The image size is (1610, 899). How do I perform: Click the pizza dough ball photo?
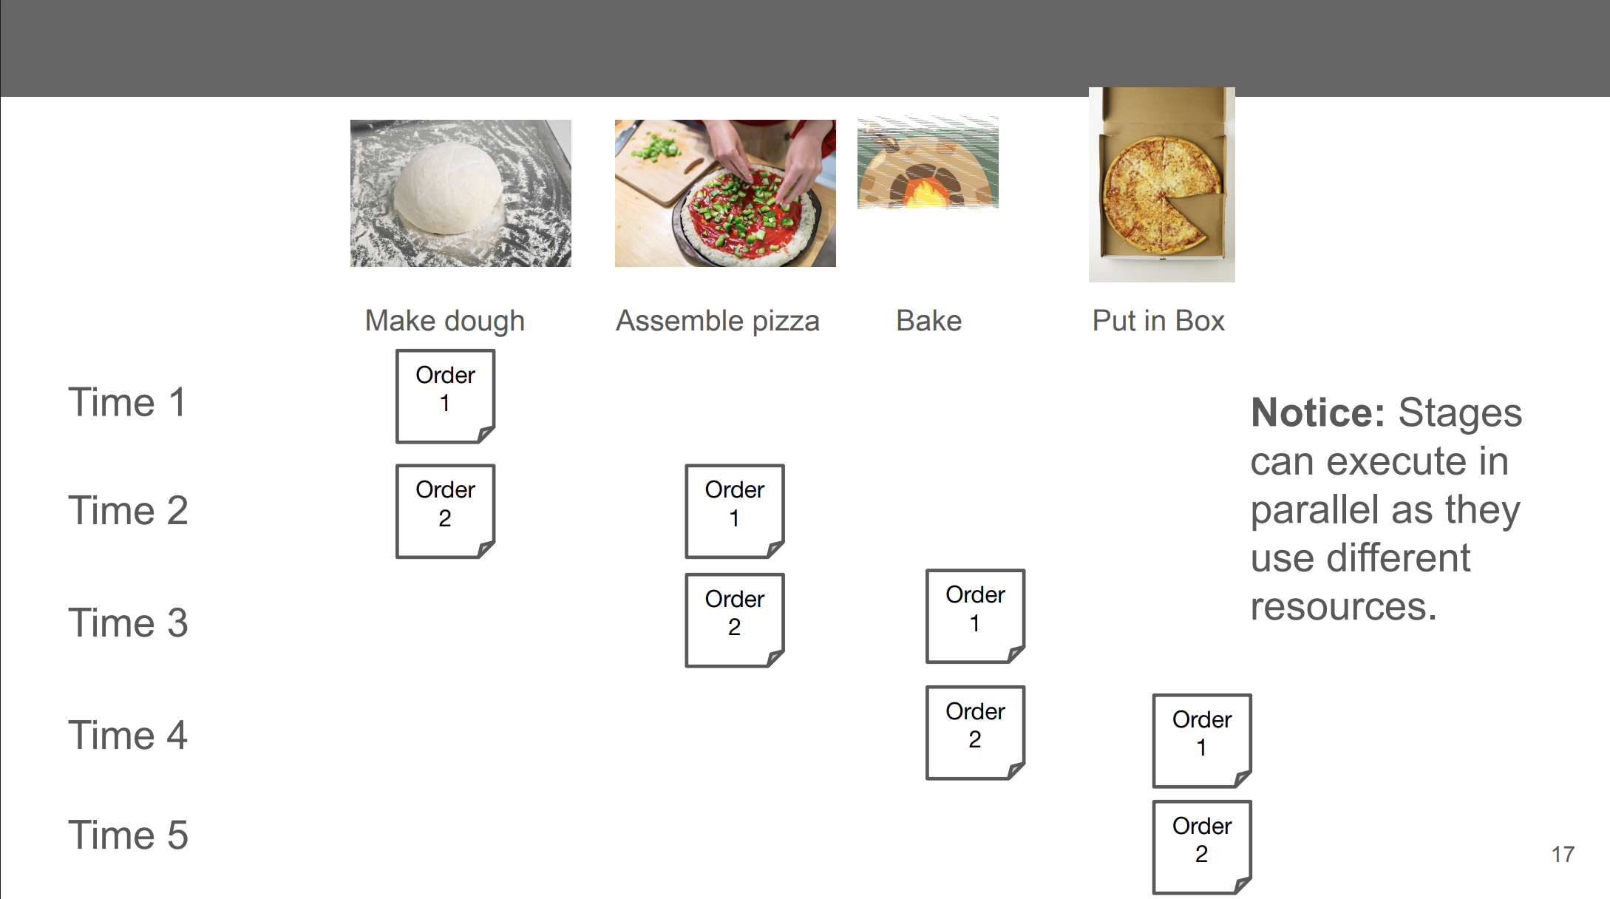click(x=460, y=193)
